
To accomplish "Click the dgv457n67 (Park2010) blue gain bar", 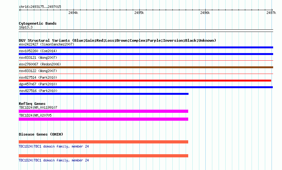I will tap(146, 87).
